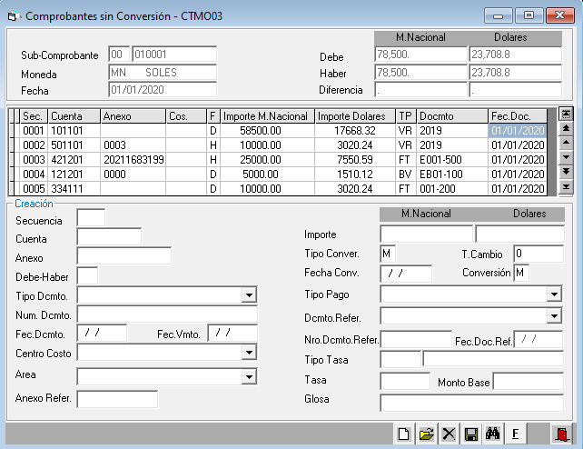Click the Secuencia input field
Screen dimensions: 583x449
point(91,217)
